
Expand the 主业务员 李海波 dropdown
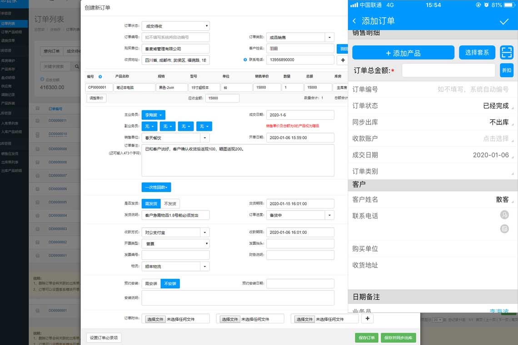pyautogui.click(x=153, y=115)
